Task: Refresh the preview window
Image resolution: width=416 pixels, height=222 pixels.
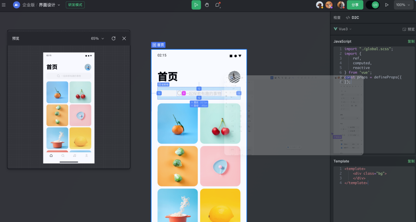Action: 114,38
